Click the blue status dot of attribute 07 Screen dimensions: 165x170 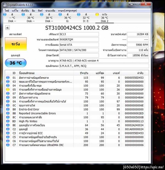pos(8,94)
